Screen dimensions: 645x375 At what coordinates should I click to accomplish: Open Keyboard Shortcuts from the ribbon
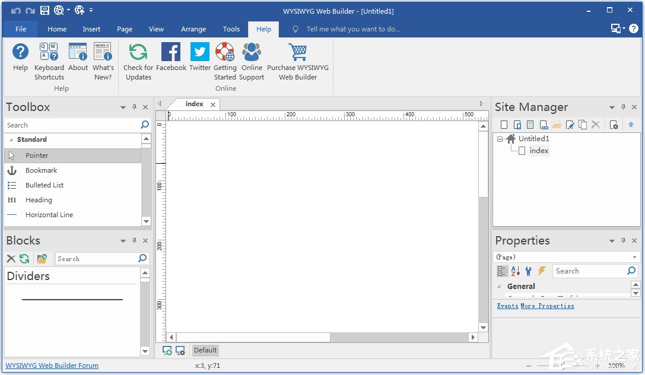tap(49, 53)
